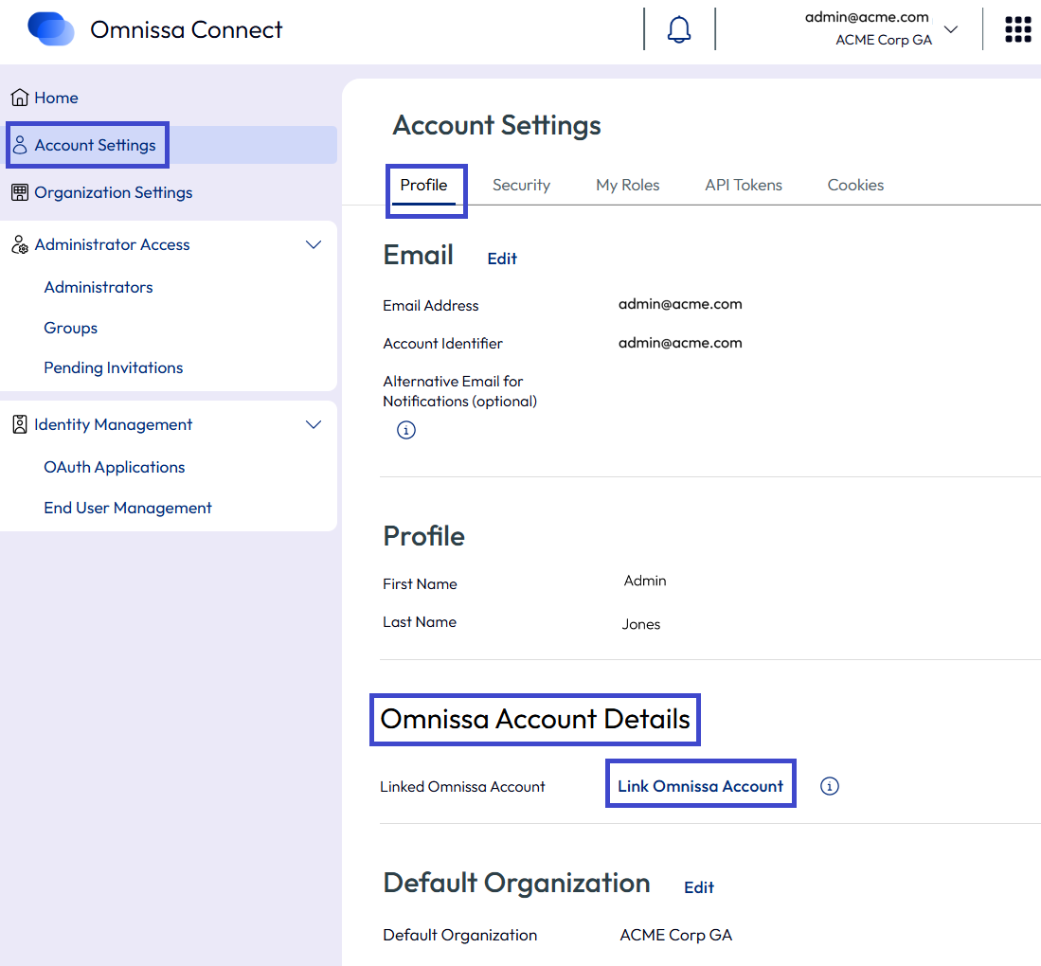The height and width of the screenshot is (966, 1041).
Task: Click the Account Settings person icon
Action: point(20,145)
